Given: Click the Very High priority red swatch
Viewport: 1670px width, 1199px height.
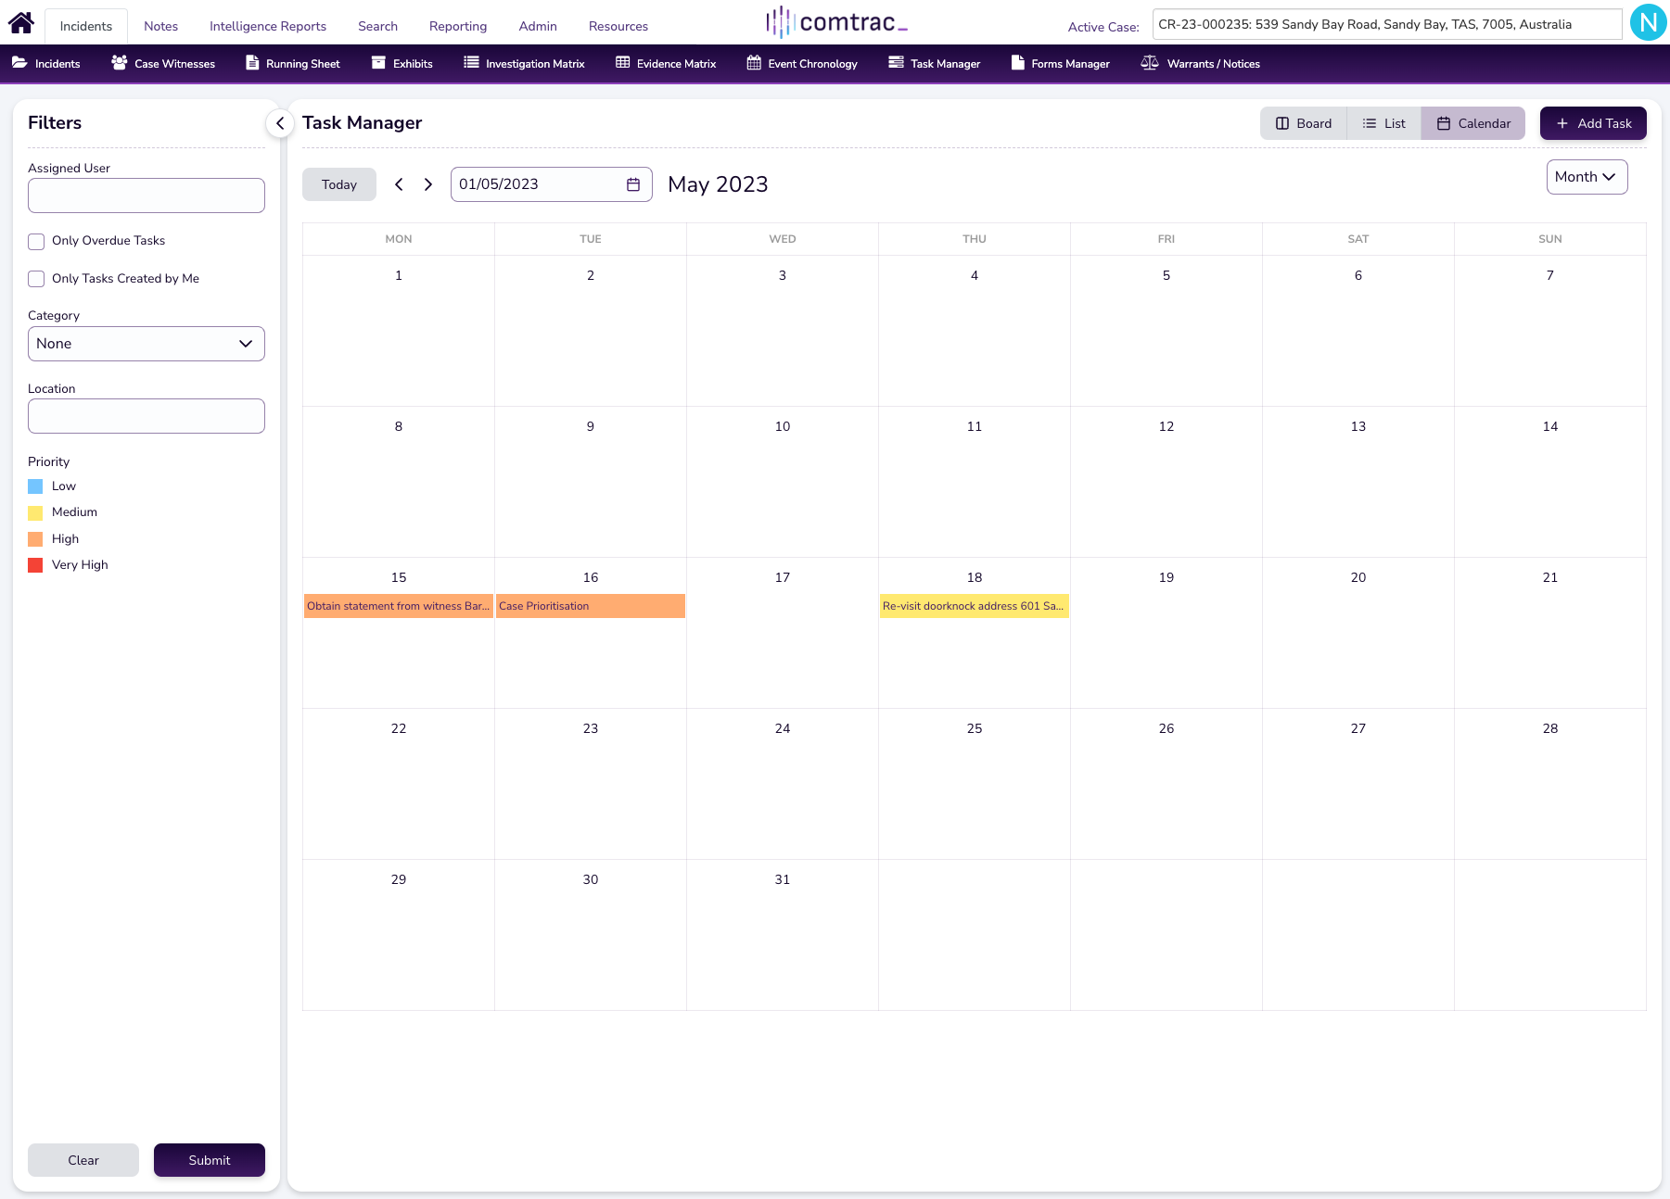Looking at the screenshot, I should 36,565.
